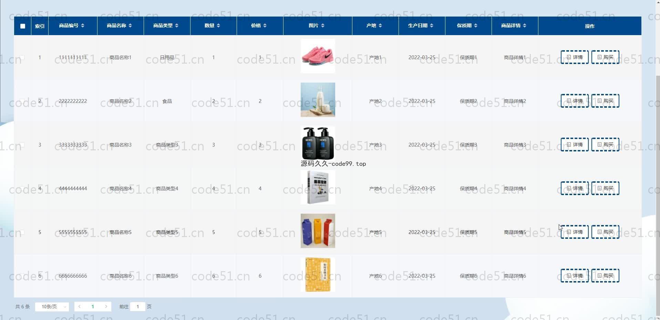Check the row 5555555555 checkbox

pyautogui.click(x=22, y=232)
